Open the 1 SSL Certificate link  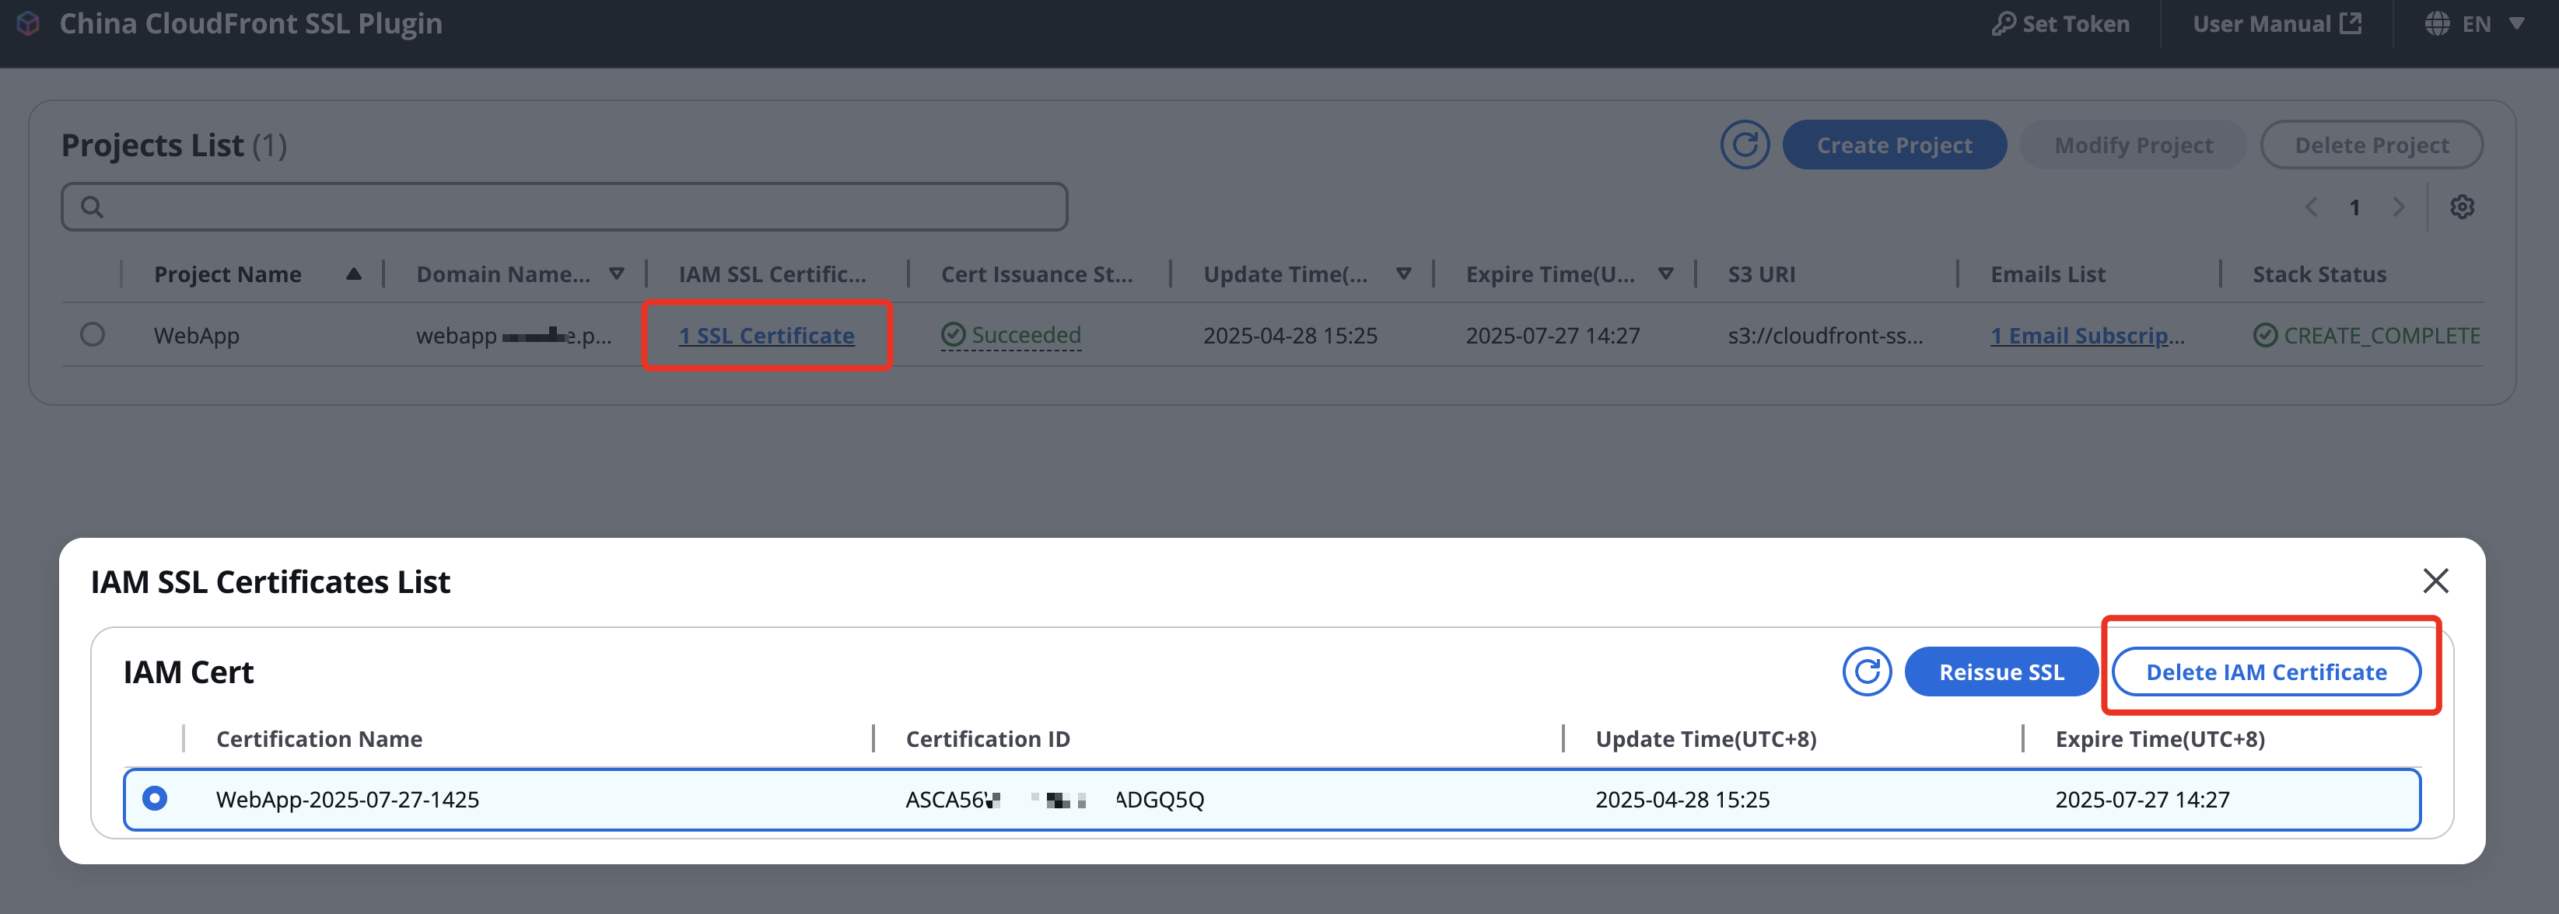(x=766, y=336)
